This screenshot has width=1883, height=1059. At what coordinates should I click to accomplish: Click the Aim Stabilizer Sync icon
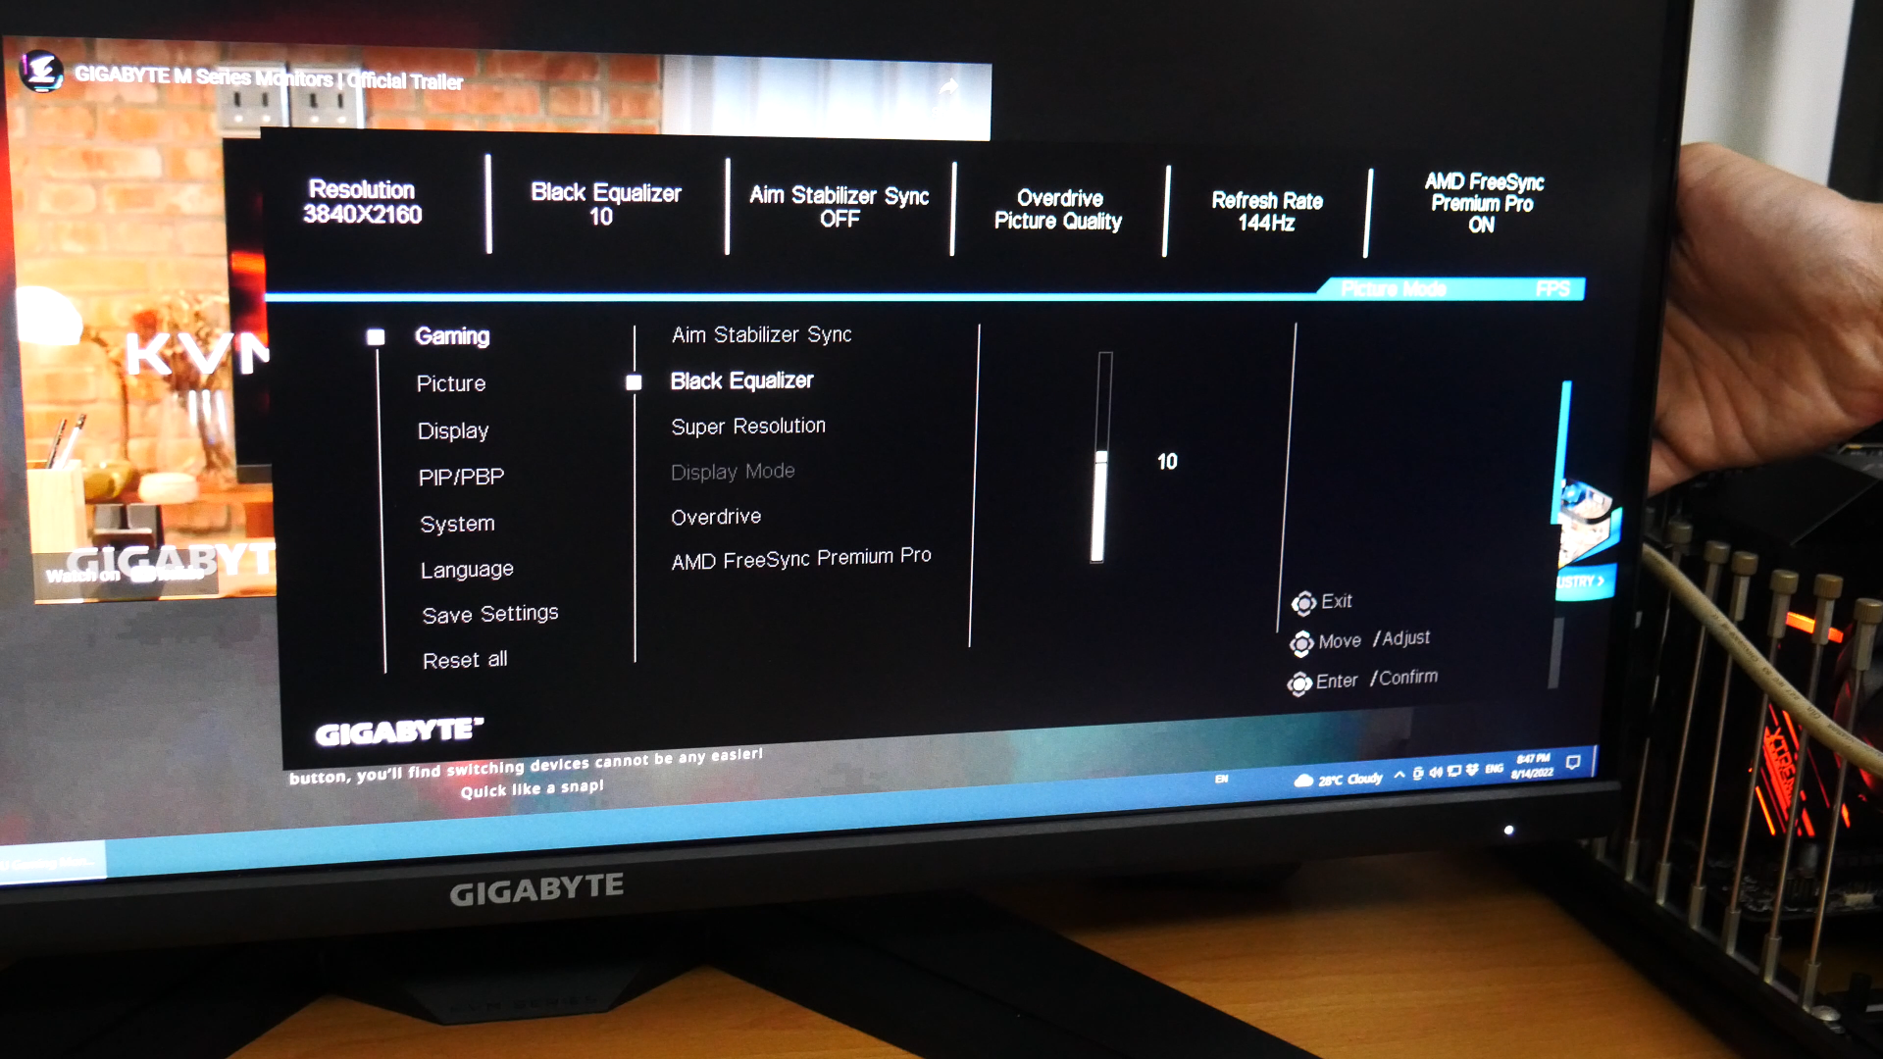tap(763, 333)
